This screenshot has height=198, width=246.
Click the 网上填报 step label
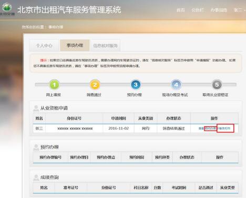pos(54,95)
